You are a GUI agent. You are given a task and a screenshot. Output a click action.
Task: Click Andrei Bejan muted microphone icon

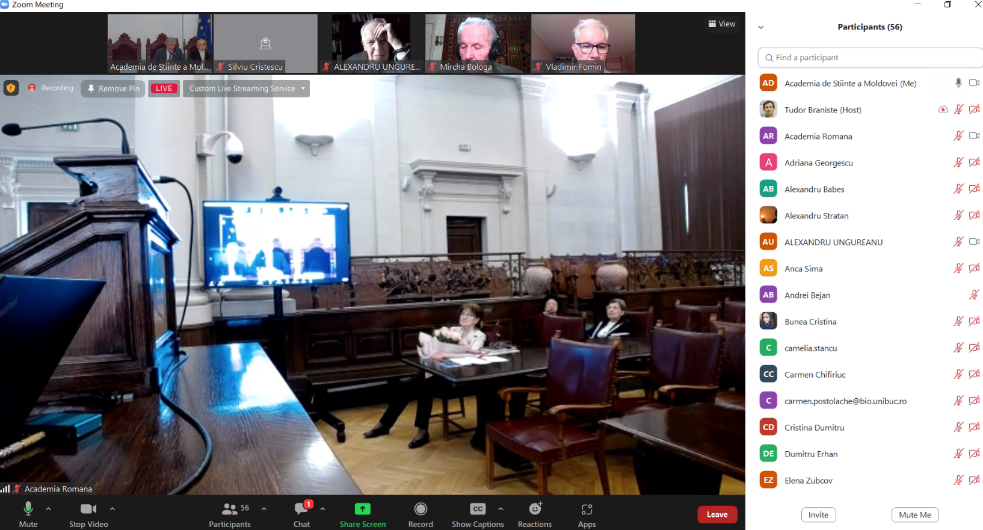(974, 295)
